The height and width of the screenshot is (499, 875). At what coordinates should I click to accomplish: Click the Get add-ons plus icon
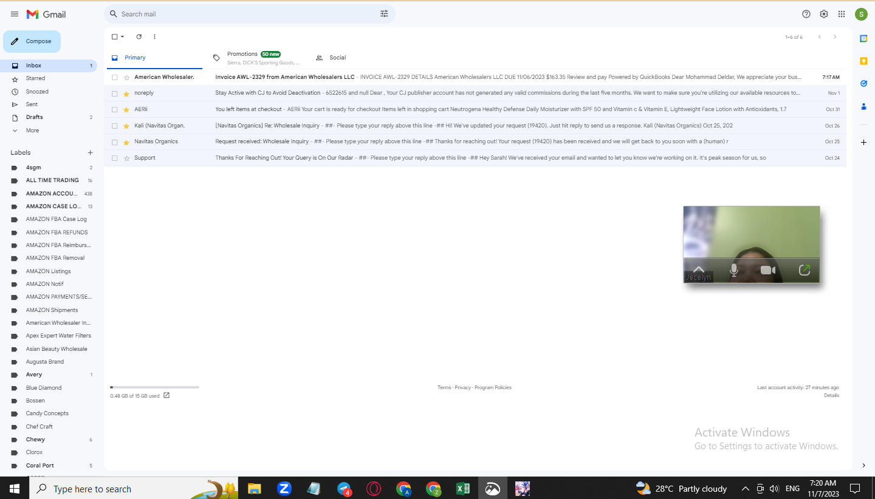(863, 143)
